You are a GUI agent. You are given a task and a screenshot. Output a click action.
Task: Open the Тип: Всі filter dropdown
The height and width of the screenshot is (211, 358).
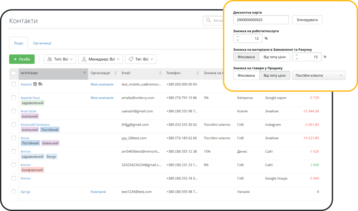coord(60,59)
